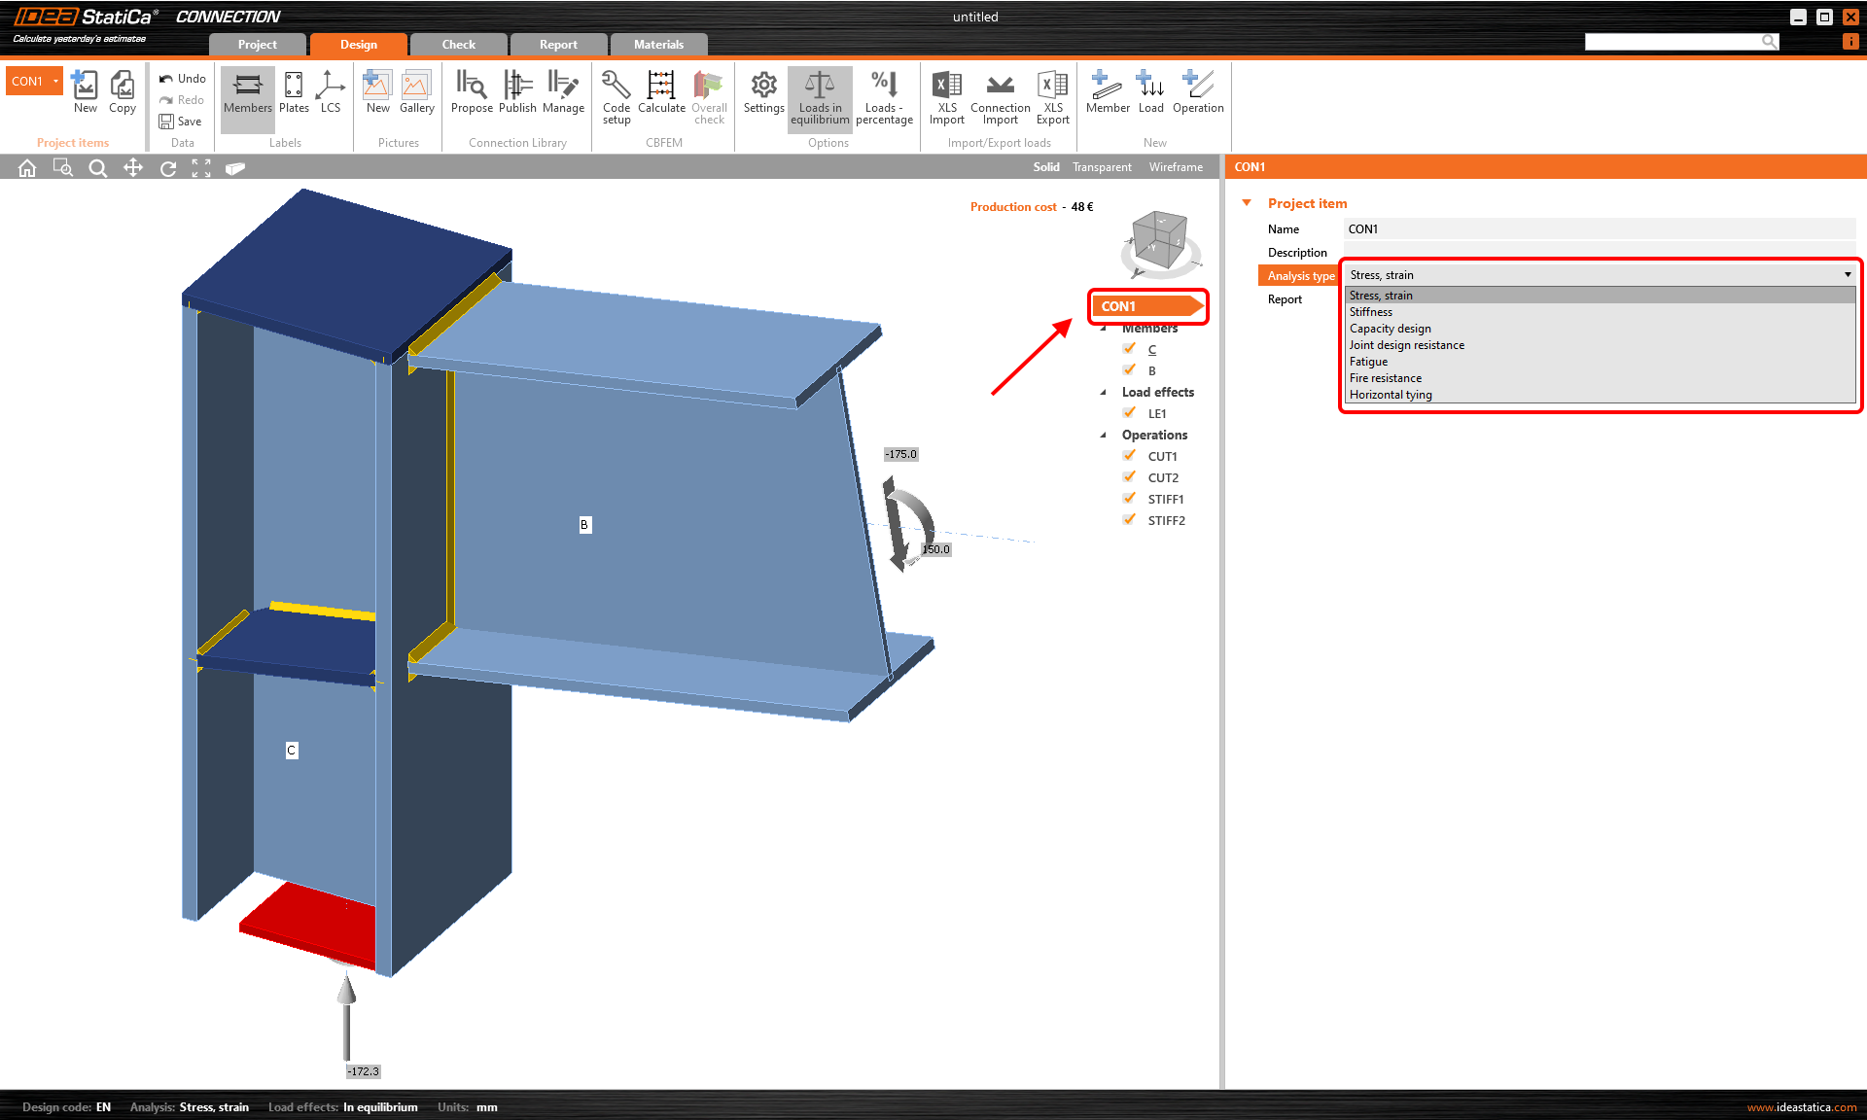Screen dimensions: 1867x1120
Task: Add a new Operation
Action: 1197,95
